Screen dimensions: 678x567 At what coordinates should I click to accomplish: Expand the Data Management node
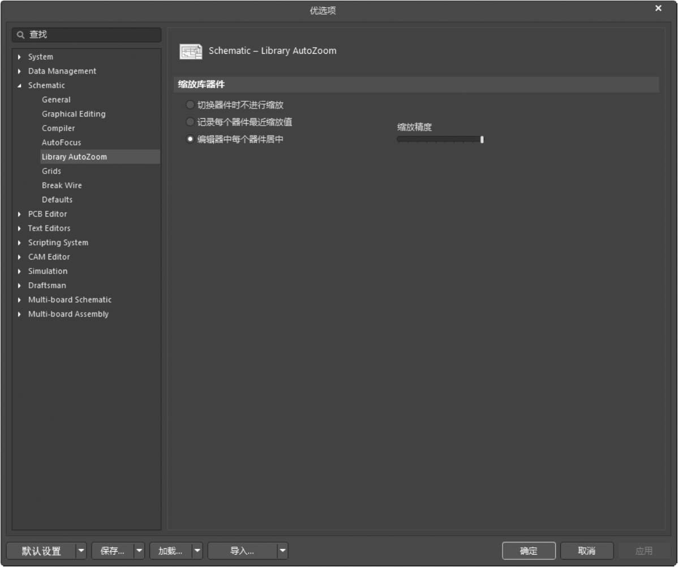pyautogui.click(x=19, y=71)
